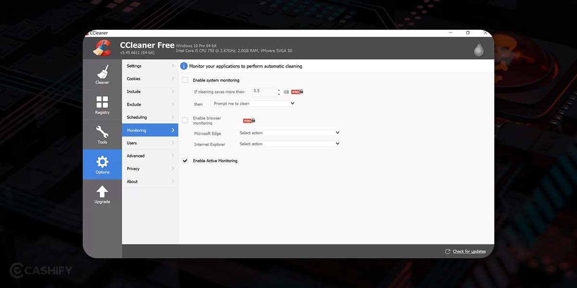Viewport: 577px width, 288px height.
Task: Enable system monitoring
Action: pyautogui.click(x=185, y=80)
